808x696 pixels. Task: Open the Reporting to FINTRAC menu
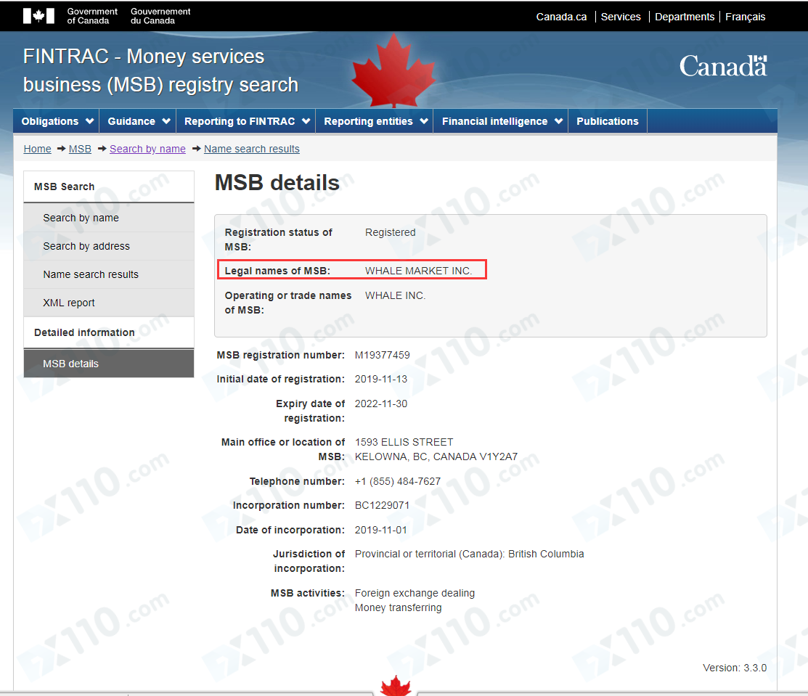246,121
